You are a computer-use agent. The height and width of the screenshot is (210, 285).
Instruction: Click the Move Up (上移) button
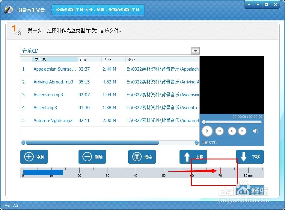pyautogui.click(x=193, y=157)
